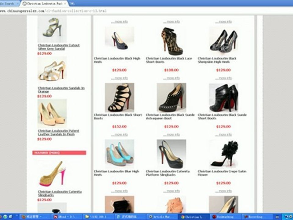
Task: Open more info under Black High Heels
Action: click(119, 78)
